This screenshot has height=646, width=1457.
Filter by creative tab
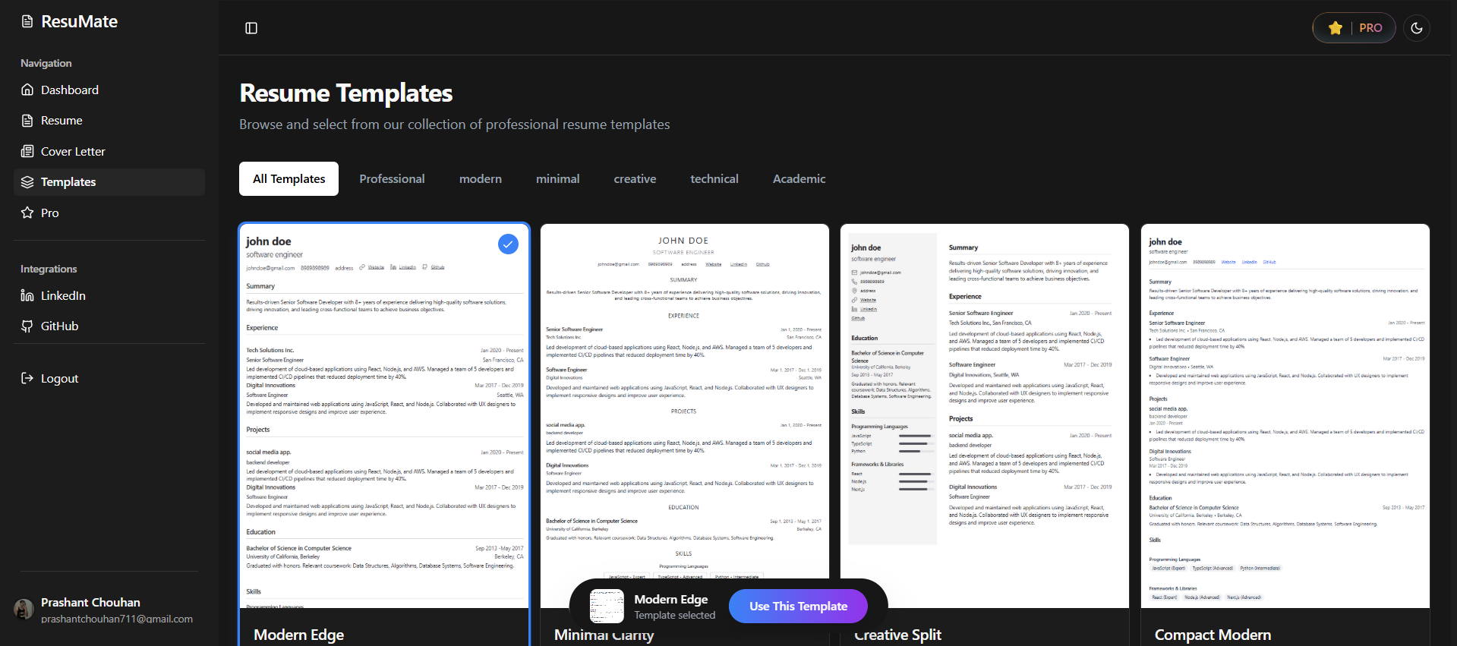click(635, 179)
